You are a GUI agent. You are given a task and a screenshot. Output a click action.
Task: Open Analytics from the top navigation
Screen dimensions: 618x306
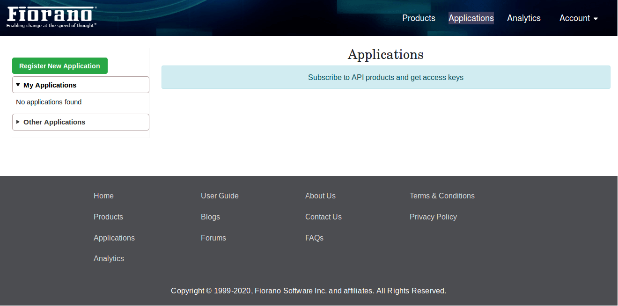[523, 18]
